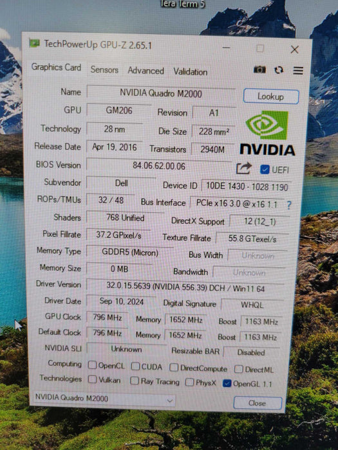The height and width of the screenshot is (450, 338).
Task: Click the Close button at bottom
Action: (258, 403)
